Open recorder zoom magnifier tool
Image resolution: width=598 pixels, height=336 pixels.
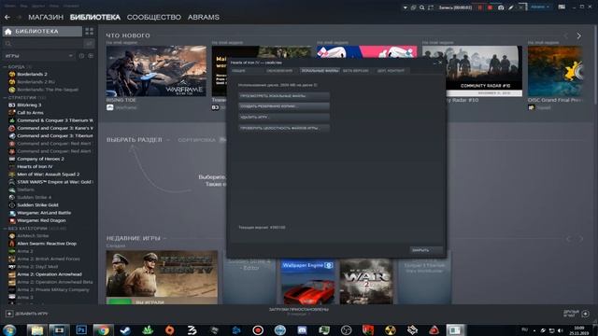pos(421,7)
